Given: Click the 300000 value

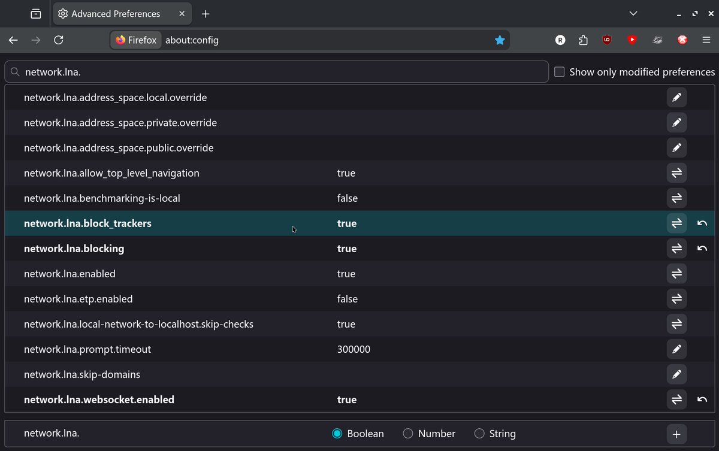Looking at the screenshot, I should coord(354,349).
